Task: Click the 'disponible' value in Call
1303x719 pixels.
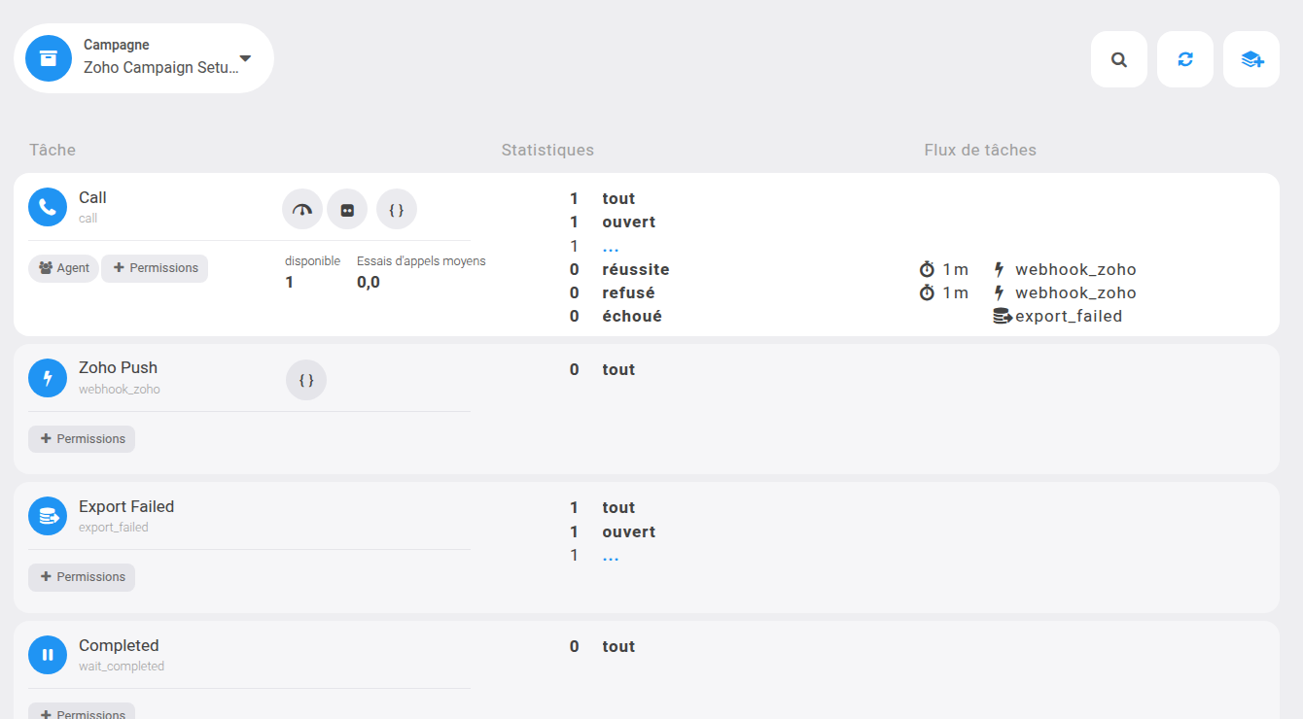Action: [290, 282]
